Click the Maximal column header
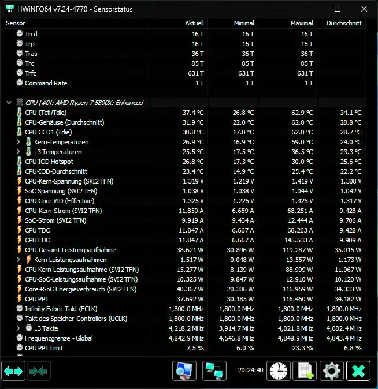The image size is (378, 389). (302, 23)
